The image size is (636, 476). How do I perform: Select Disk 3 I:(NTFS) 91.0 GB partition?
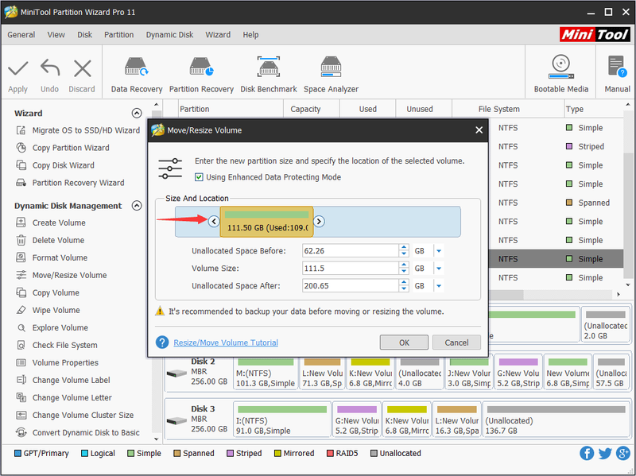pos(282,420)
